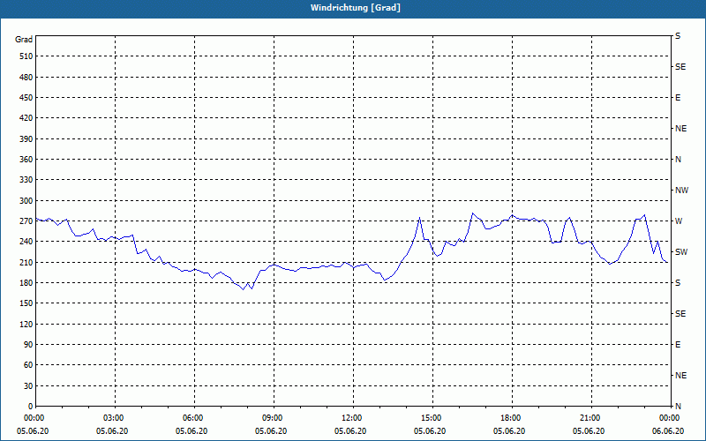Select the 480 degree axis label
This screenshot has height=441, width=706.
point(26,78)
